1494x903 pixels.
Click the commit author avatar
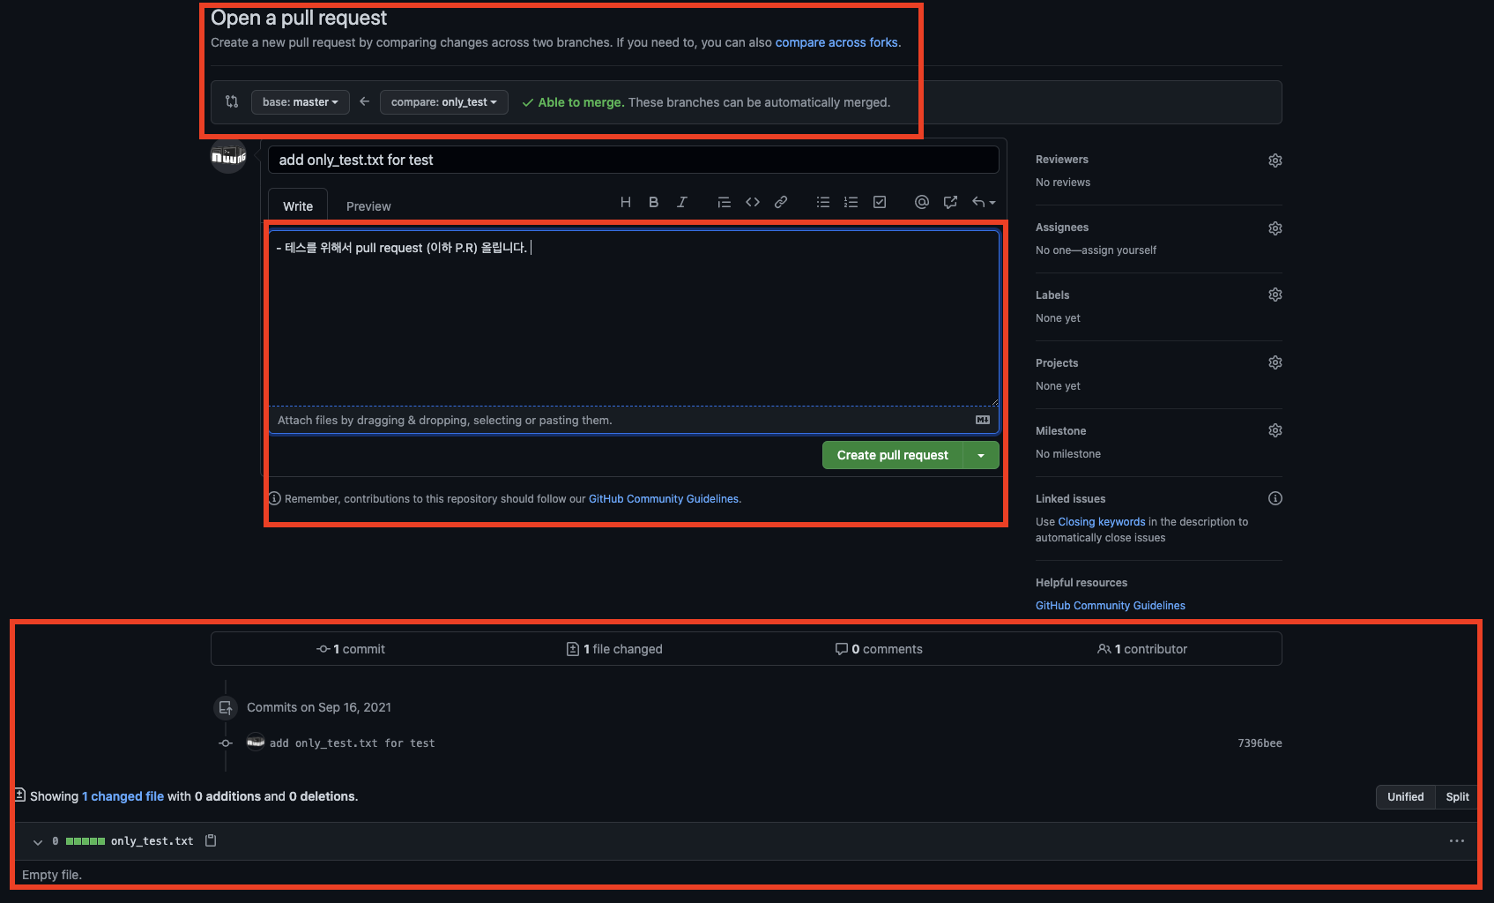tap(256, 742)
